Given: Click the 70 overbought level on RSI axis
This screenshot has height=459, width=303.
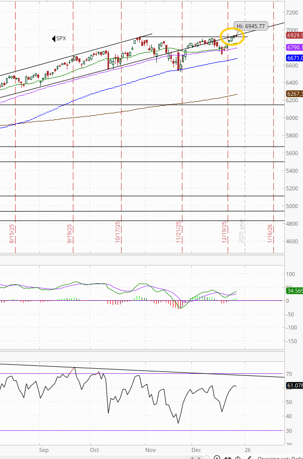Looking at the screenshot, I should tap(289, 374).
